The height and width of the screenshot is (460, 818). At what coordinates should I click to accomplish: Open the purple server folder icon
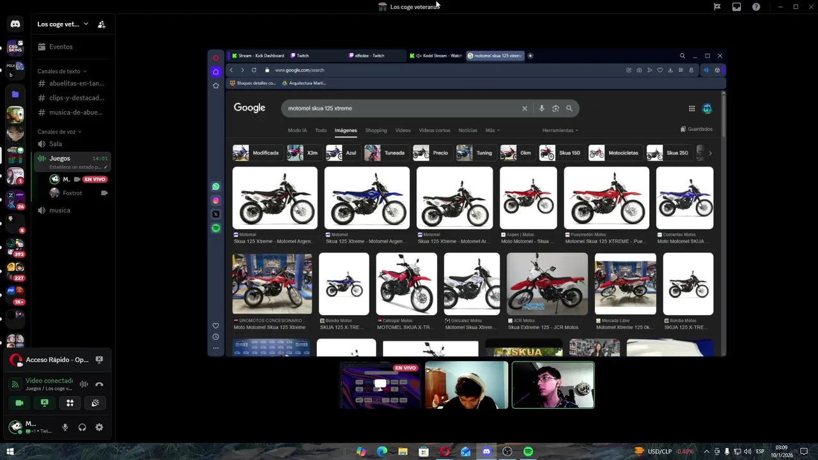[15, 94]
